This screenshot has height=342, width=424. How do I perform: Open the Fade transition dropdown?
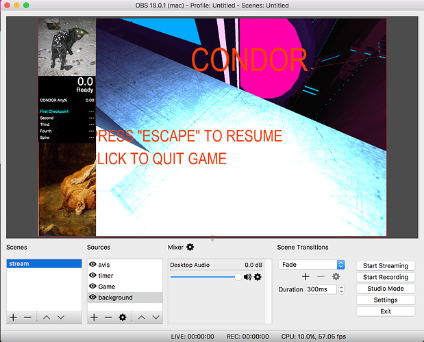tap(312, 264)
